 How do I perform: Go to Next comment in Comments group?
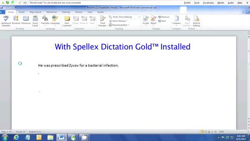[x=92, y=20]
